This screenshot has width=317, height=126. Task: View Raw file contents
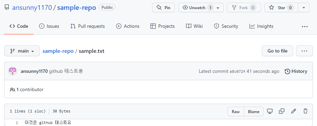coord(236,111)
